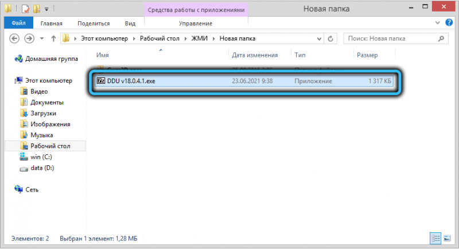This screenshot has width=459, height=249.
Task: Click the data (D:) drive icon
Action: [24, 169]
